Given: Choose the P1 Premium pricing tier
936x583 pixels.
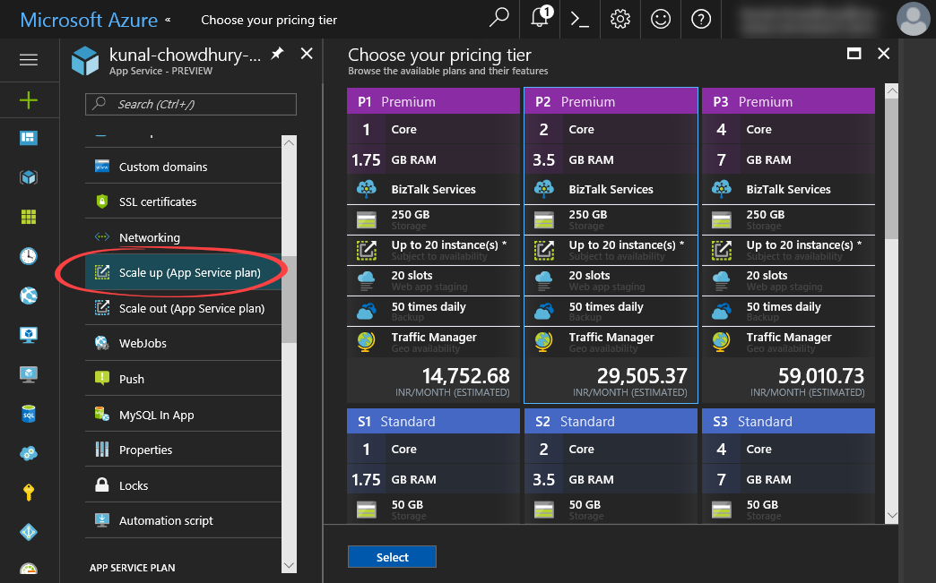Looking at the screenshot, I should coord(433,245).
